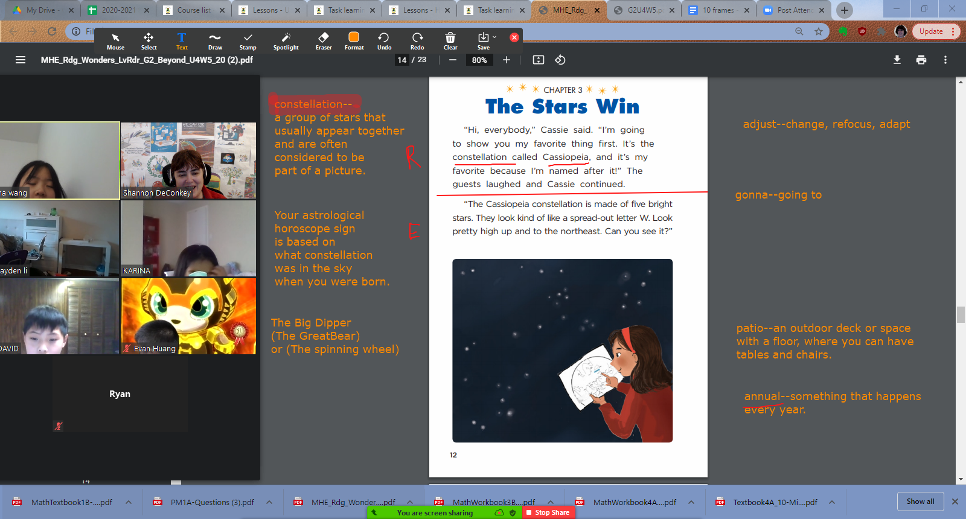Zoom out the PDF with minus button
The height and width of the screenshot is (519, 966).
(x=453, y=60)
